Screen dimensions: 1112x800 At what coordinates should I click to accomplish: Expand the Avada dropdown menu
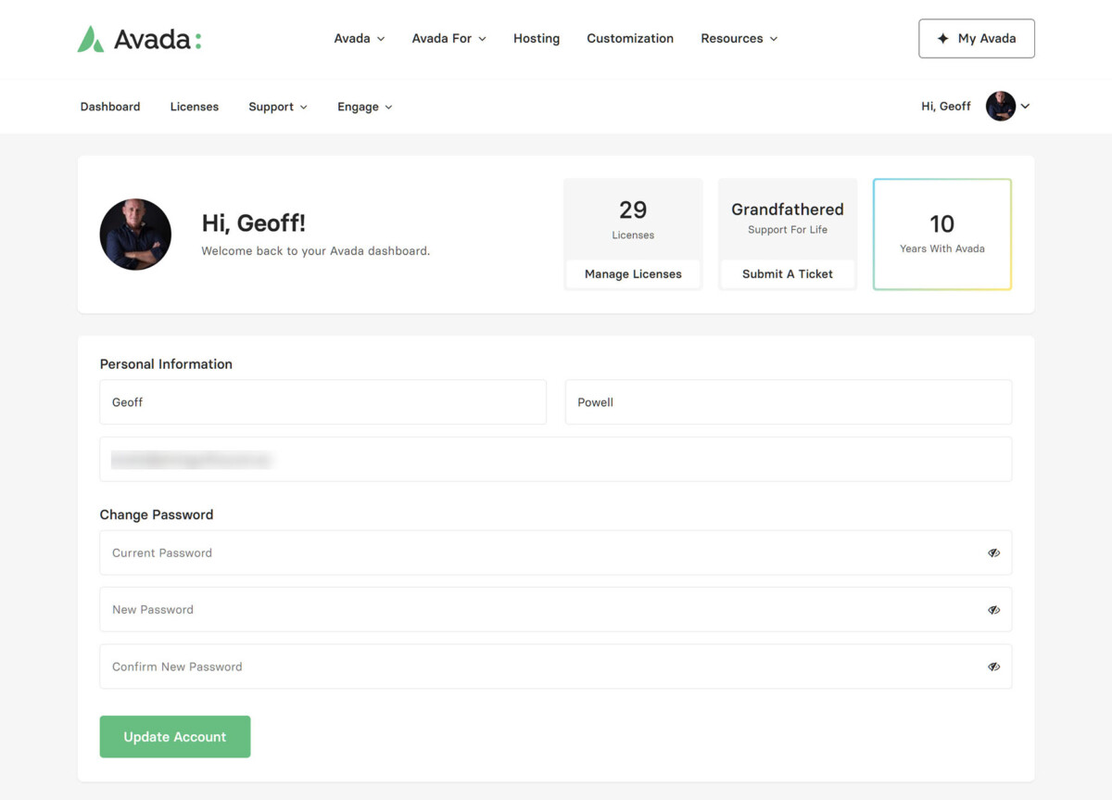[360, 39]
